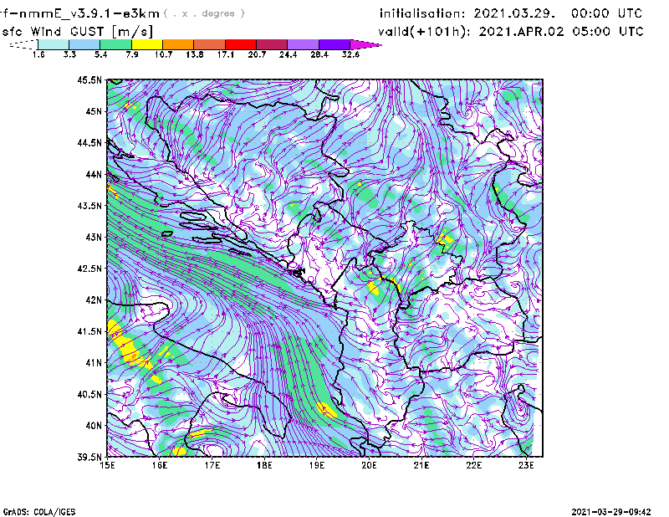Image resolution: width=669 pixels, height=517 pixels.
Task: Click the green 5.4–7.9 legend swatch
Action: click(x=115, y=44)
